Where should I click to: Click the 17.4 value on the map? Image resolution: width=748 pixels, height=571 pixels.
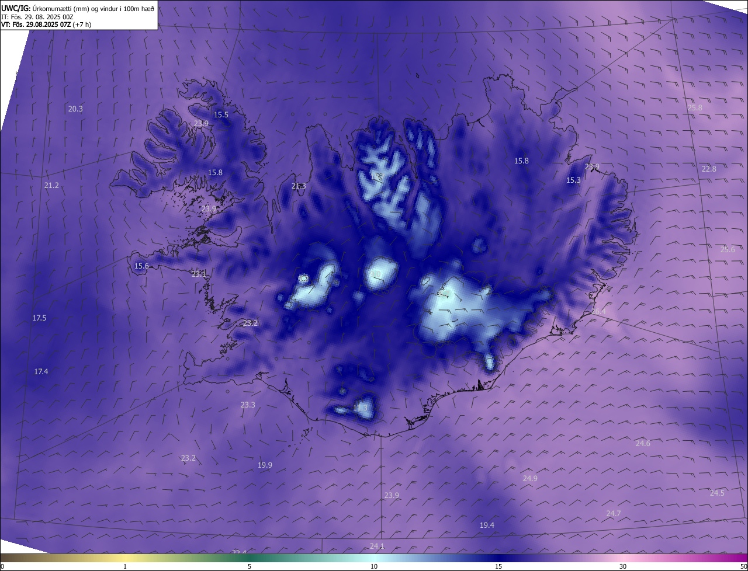41,371
